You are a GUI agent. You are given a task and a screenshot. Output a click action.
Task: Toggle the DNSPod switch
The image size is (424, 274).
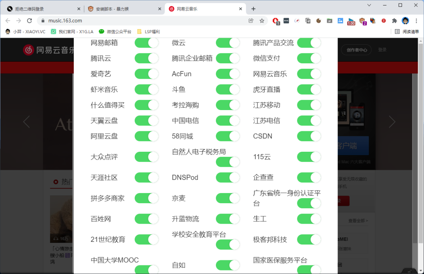tap(228, 178)
